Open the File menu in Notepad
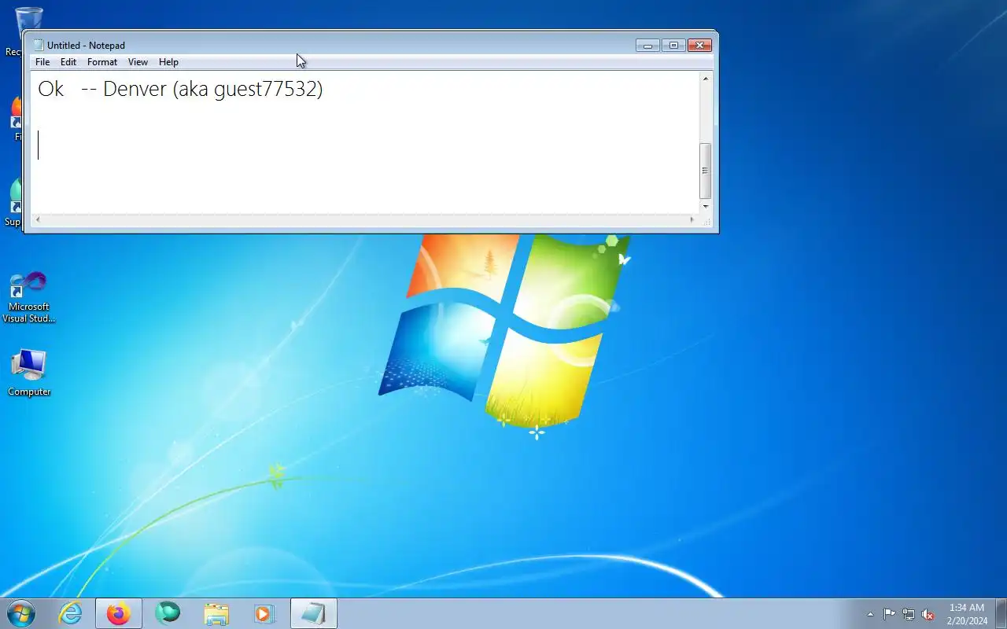Image resolution: width=1007 pixels, height=629 pixels. tap(42, 62)
